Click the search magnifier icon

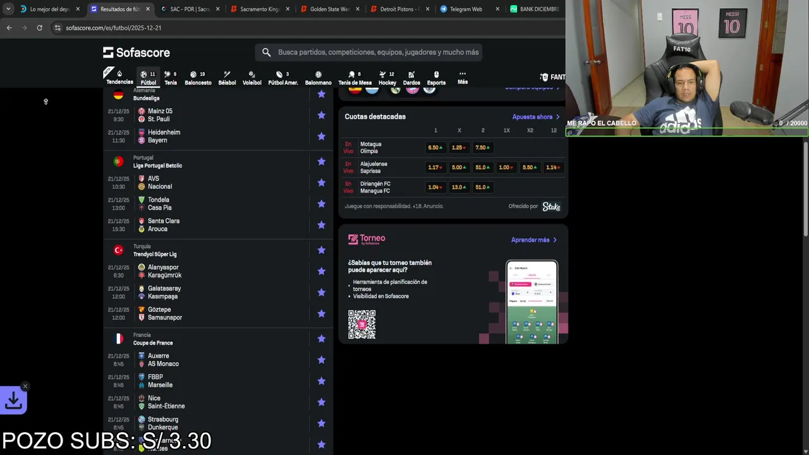point(266,52)
